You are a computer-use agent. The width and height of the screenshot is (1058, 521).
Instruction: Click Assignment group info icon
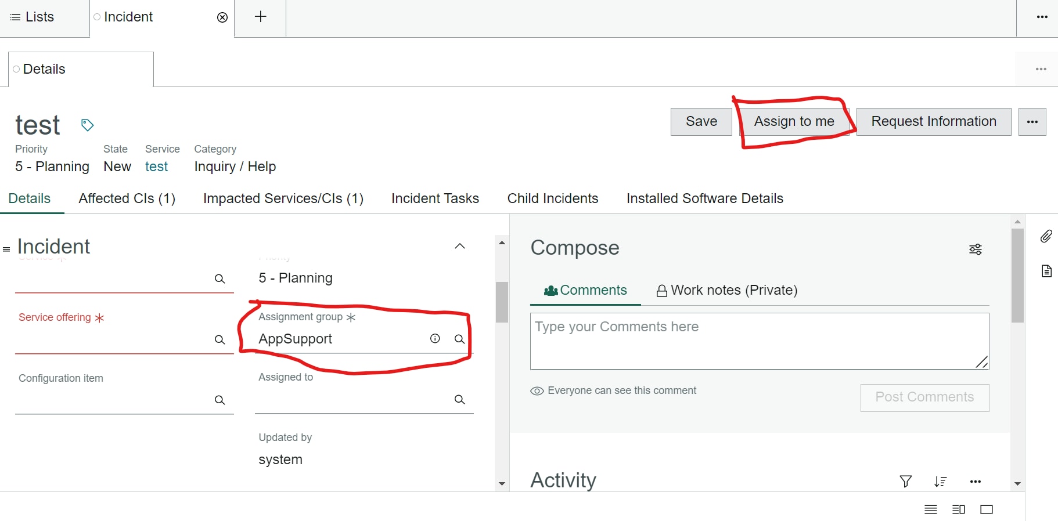click(x=435, y=339)
